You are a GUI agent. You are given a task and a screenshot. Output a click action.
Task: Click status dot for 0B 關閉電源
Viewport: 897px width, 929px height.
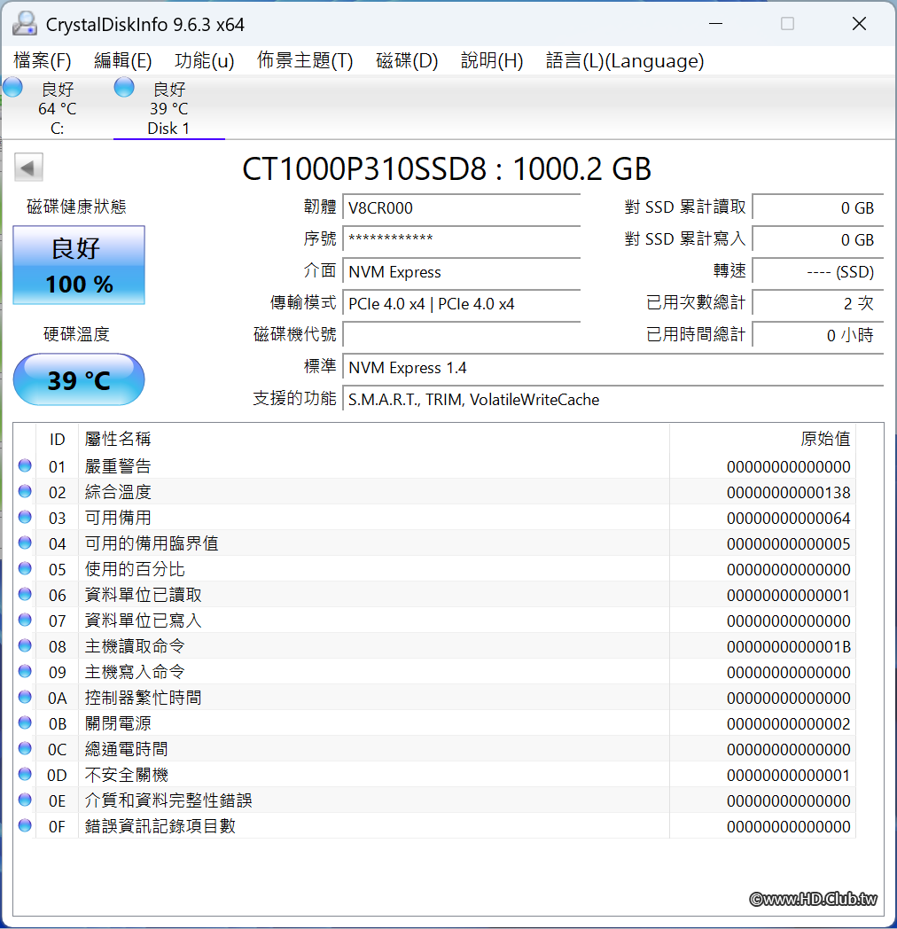click(x=25, y=722)
